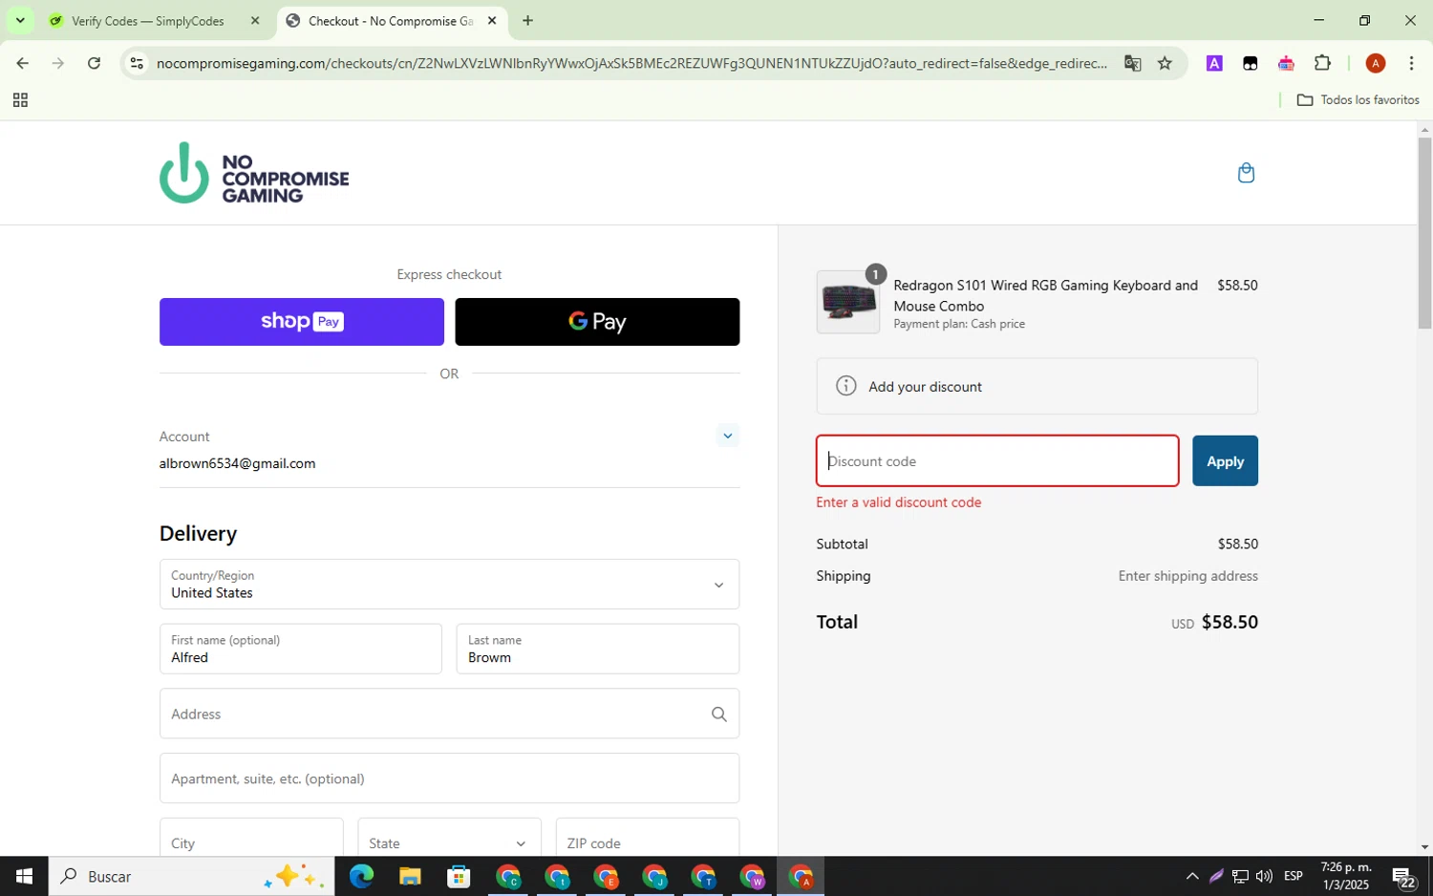Focus the Discount code field

(x=997, y=460)
